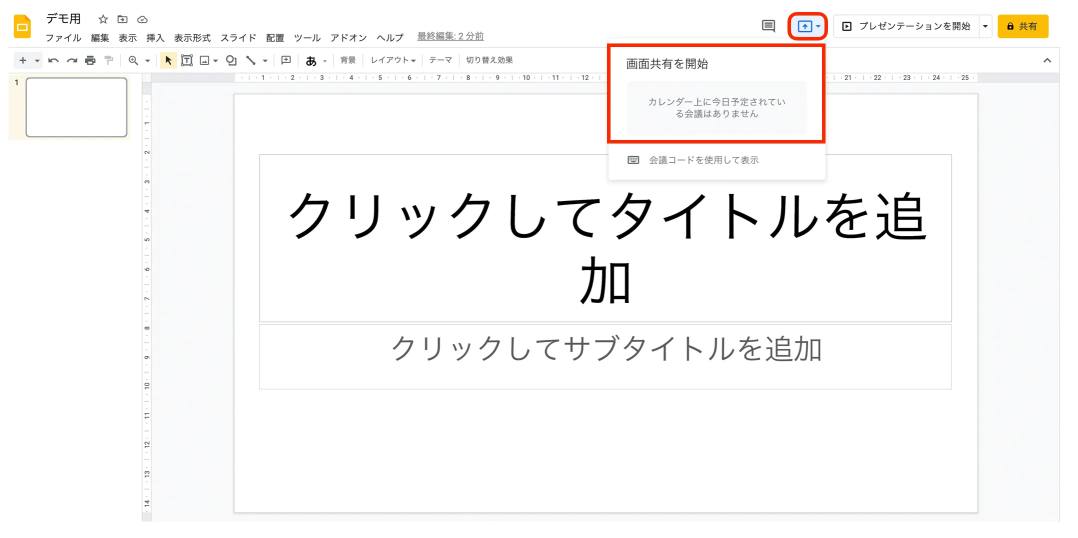Insert image icon
The width and height of the screenshot is (1078, 538).
[204, 60]
